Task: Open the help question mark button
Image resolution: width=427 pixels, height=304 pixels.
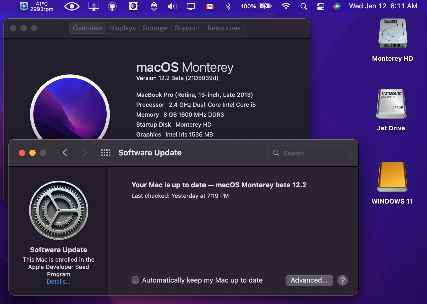Action: pos(343,280)
